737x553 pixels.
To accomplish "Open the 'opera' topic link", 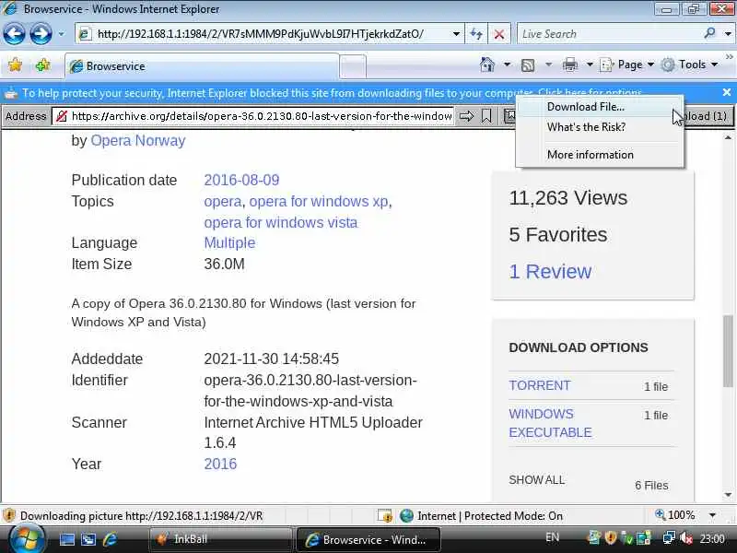I will coord(222,202).
